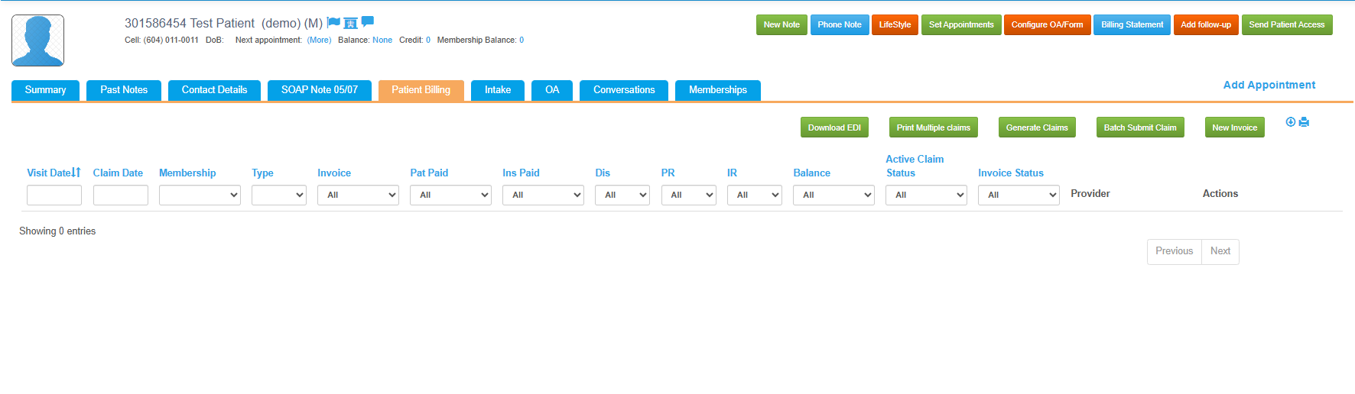The image size is (1355, 394).
Task: Click the speech bubble comment icon
Action: pyautogui.click(x=367, y=21)
